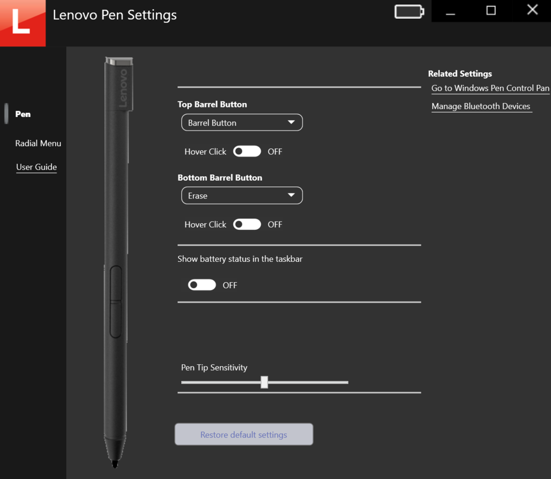Enable show battery status in taskbar toggle
Image resolution: width=551 pixels, height=479 pixels.
[x=202, y=284]
